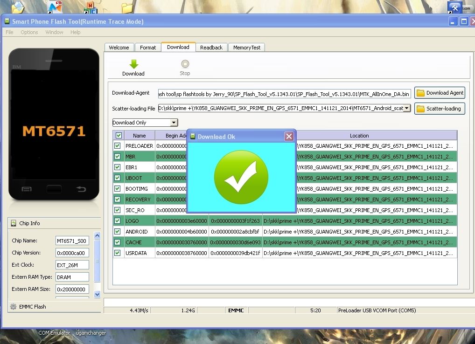Uncheck the EBR1 row checkbox
475x344 pixels.
[118, 167]
